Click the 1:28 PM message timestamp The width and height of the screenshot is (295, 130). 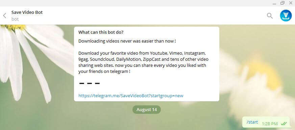click(270, 124)
